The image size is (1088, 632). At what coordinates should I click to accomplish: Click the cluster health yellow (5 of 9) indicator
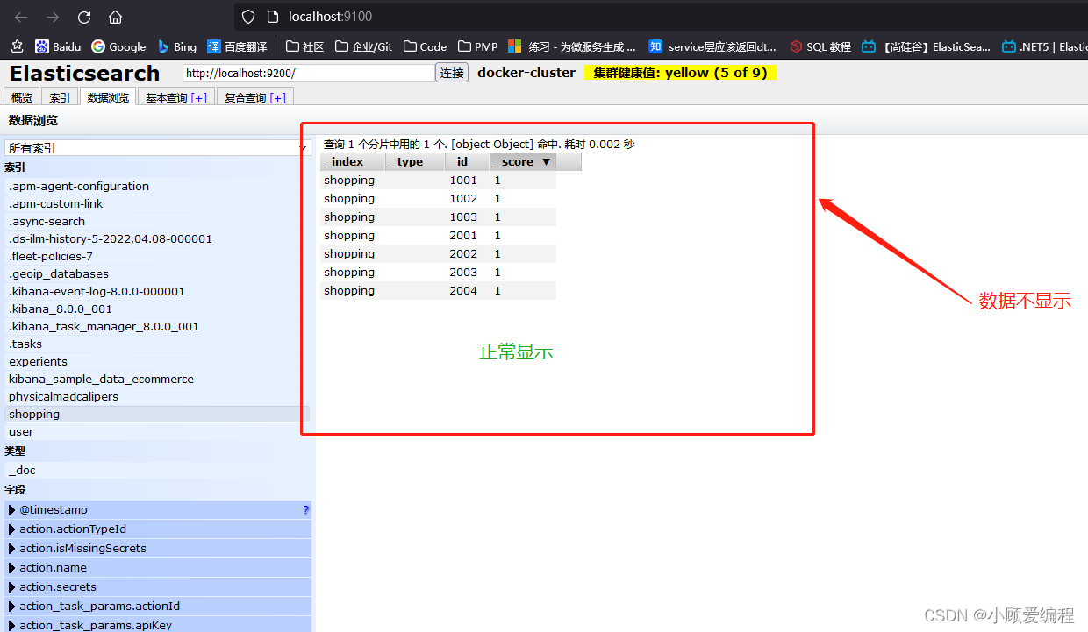[680, 73]
